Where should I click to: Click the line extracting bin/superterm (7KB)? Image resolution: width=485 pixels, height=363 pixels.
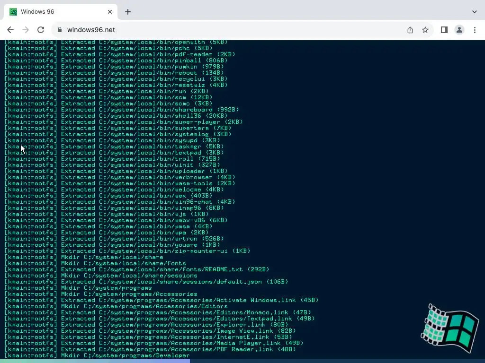(x=118, y=128)
